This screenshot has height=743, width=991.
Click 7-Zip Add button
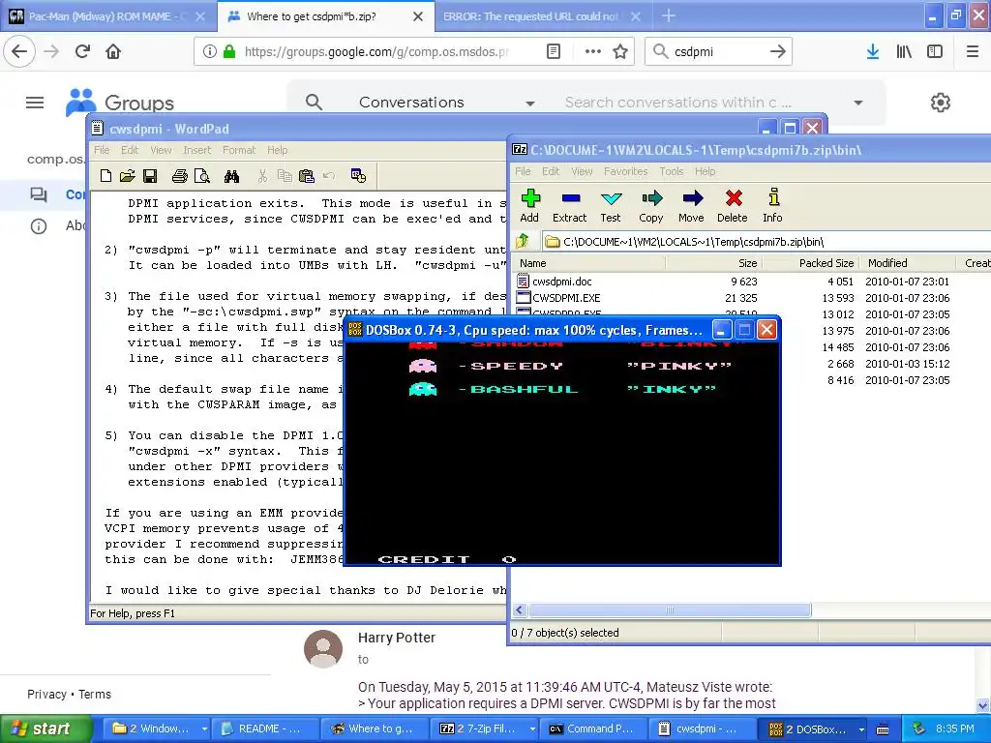529,206
